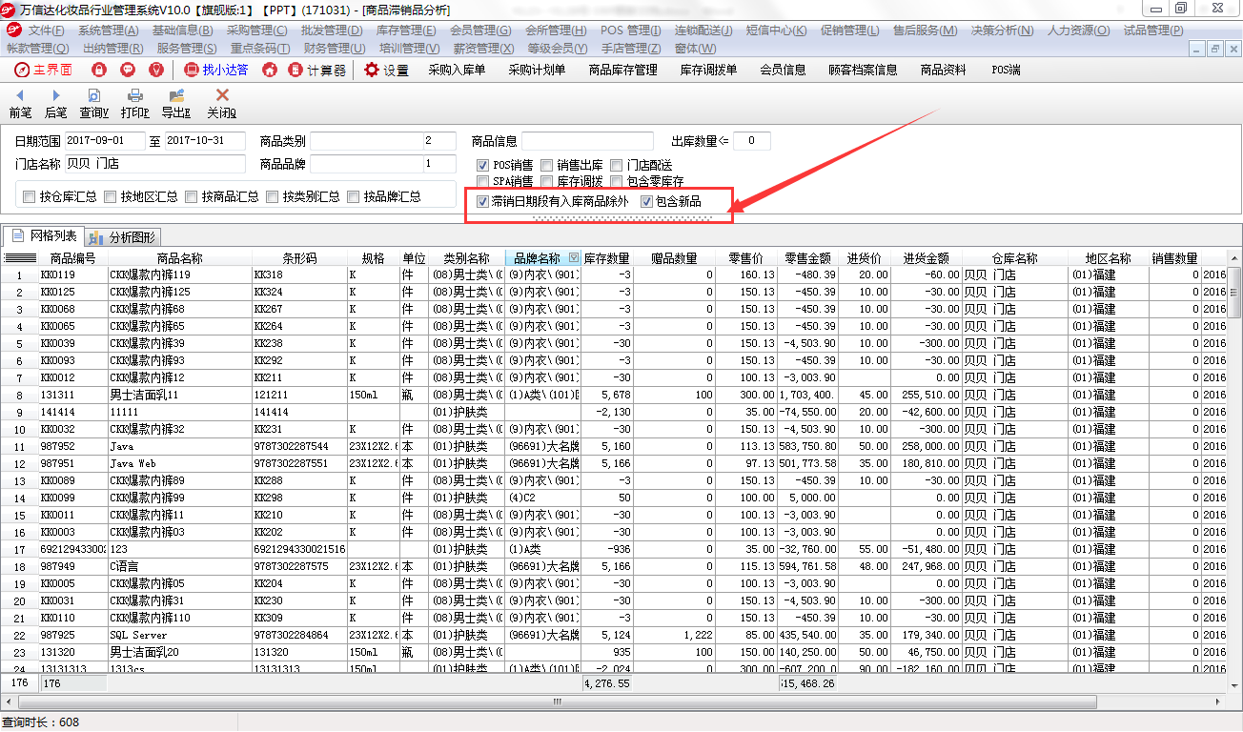Click the 商品类别 category field
Screen dimensions: 1243x732
[383, 141]
